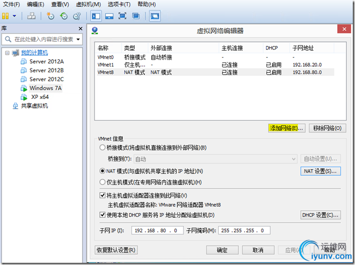Open the 编辑(E) menu
This screenshot has height=265, width=355.
coord(35,4)
